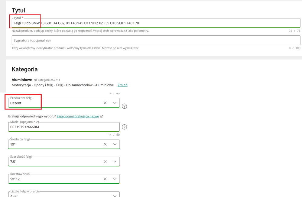
Task: Click the Zmień category link
Action: click(122, 85)
